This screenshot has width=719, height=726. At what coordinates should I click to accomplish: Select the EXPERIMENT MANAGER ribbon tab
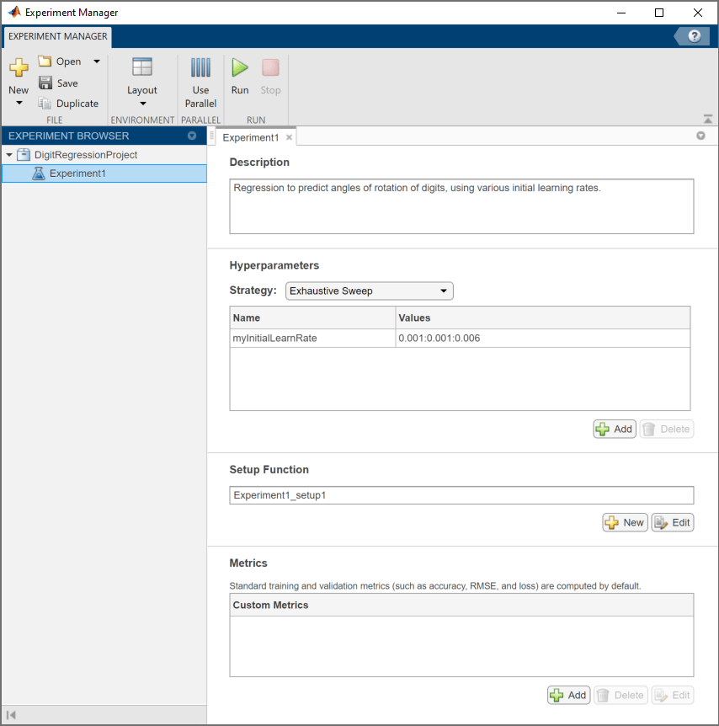pyautogui.click(x=58, y=36)
